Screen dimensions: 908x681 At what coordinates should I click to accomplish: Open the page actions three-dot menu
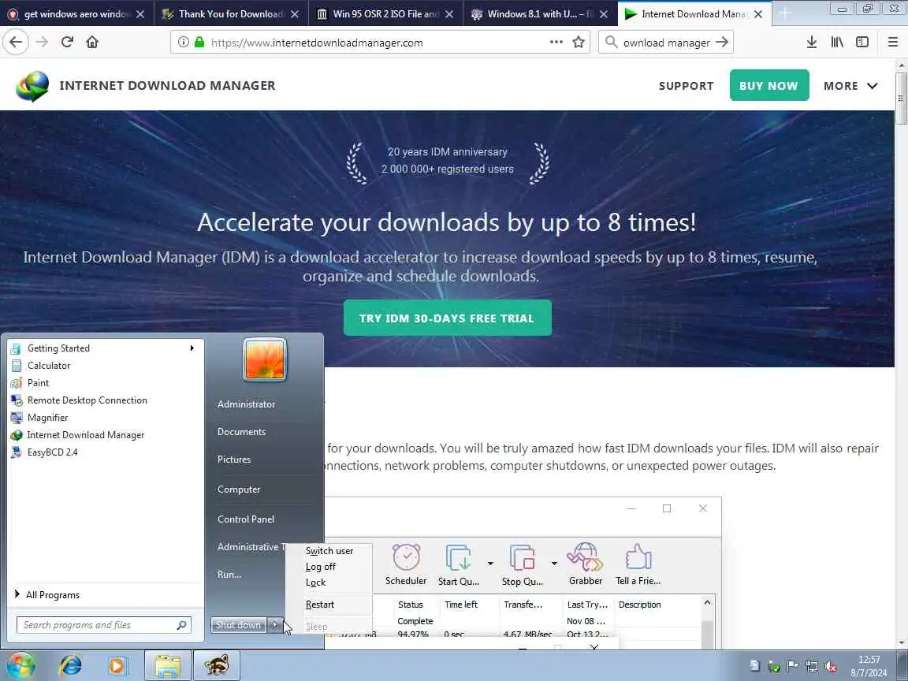(x=556, y=42)
